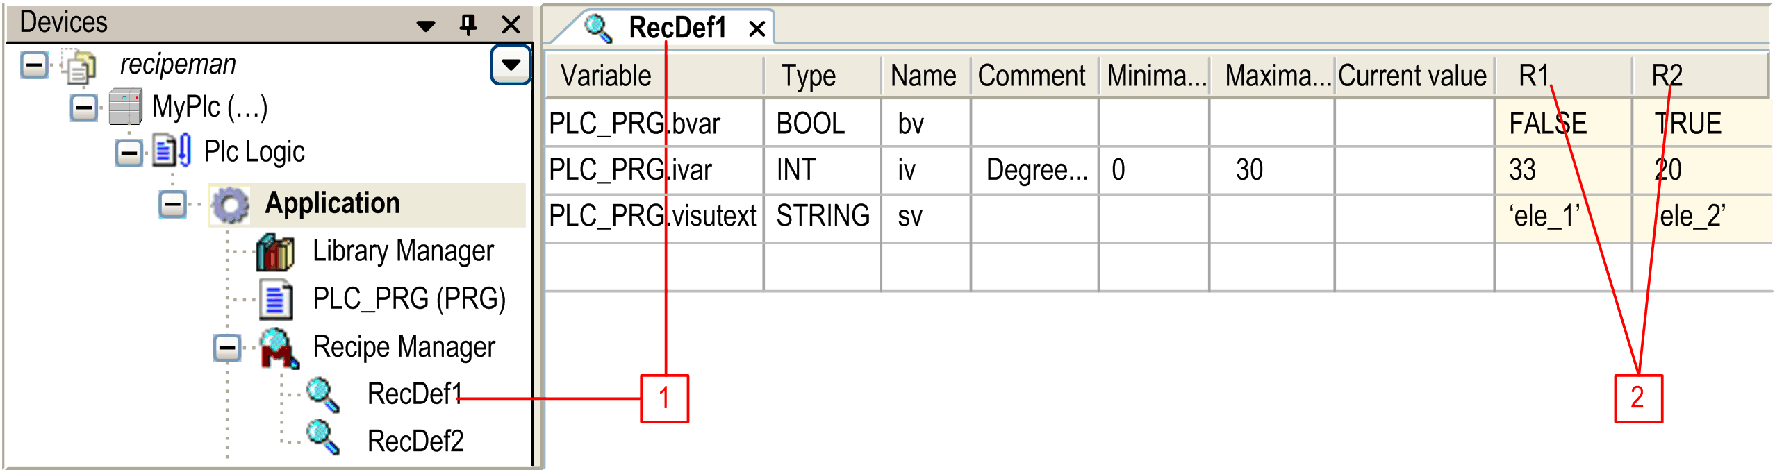Collapse the recipeman project node
The image size is (1775, 472).
pyautogui.click(x=34, y=65)
